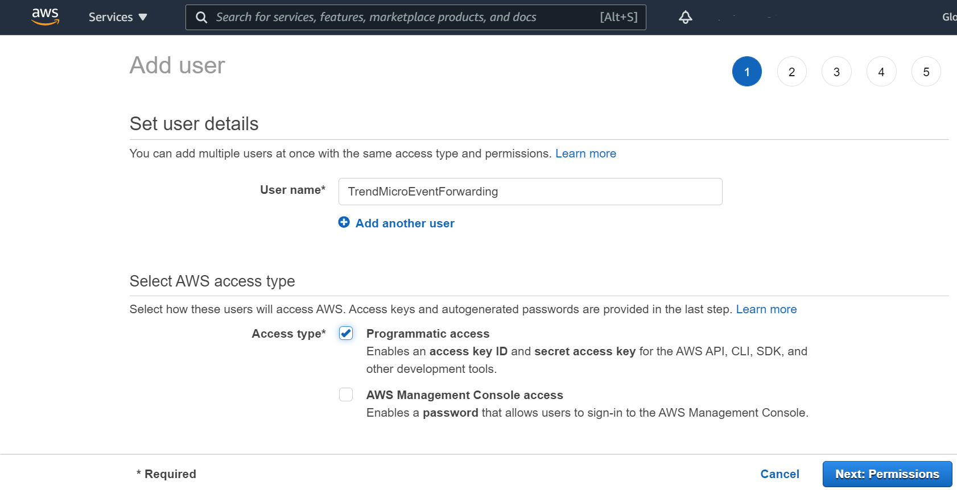Click the Add another user link
Screen dimensions: 957x490
coord(405,223)
